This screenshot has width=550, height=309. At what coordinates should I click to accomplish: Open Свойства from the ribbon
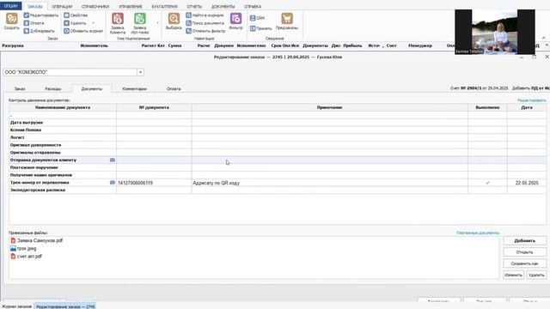76,15
